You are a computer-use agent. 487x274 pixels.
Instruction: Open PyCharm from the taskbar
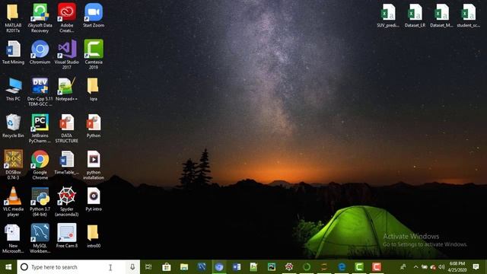pos(272,267)
